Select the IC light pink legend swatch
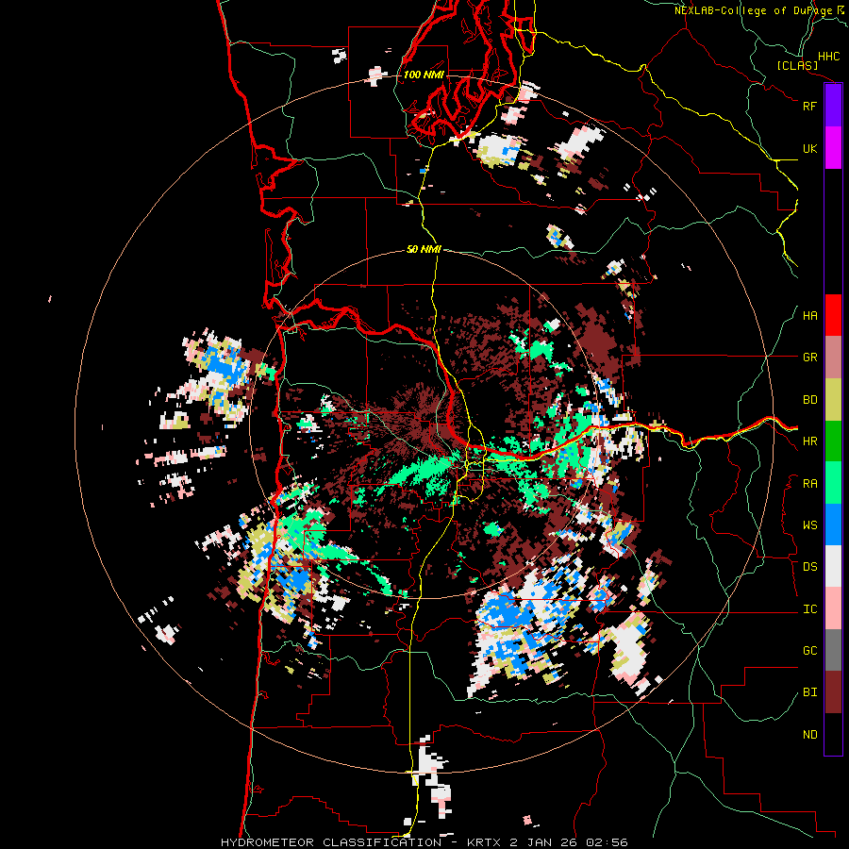849x849 pixels. [x=833, y=608]
